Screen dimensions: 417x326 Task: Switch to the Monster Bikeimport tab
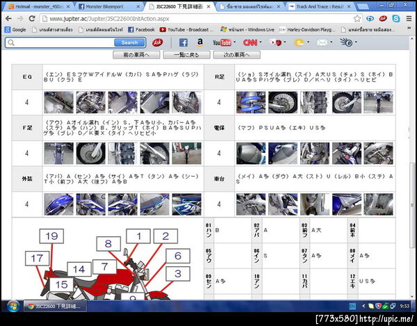click(109, 7)
